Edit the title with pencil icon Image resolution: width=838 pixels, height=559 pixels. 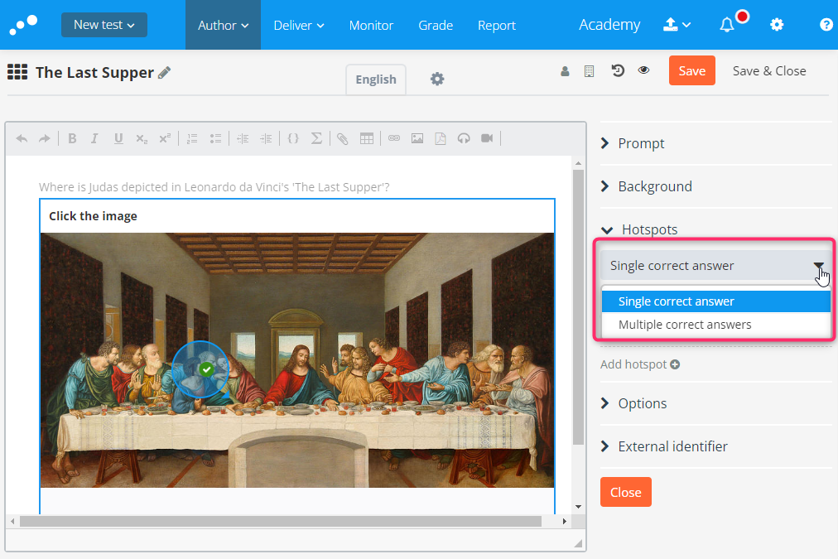pyautogui.click(x=165, y=72)
